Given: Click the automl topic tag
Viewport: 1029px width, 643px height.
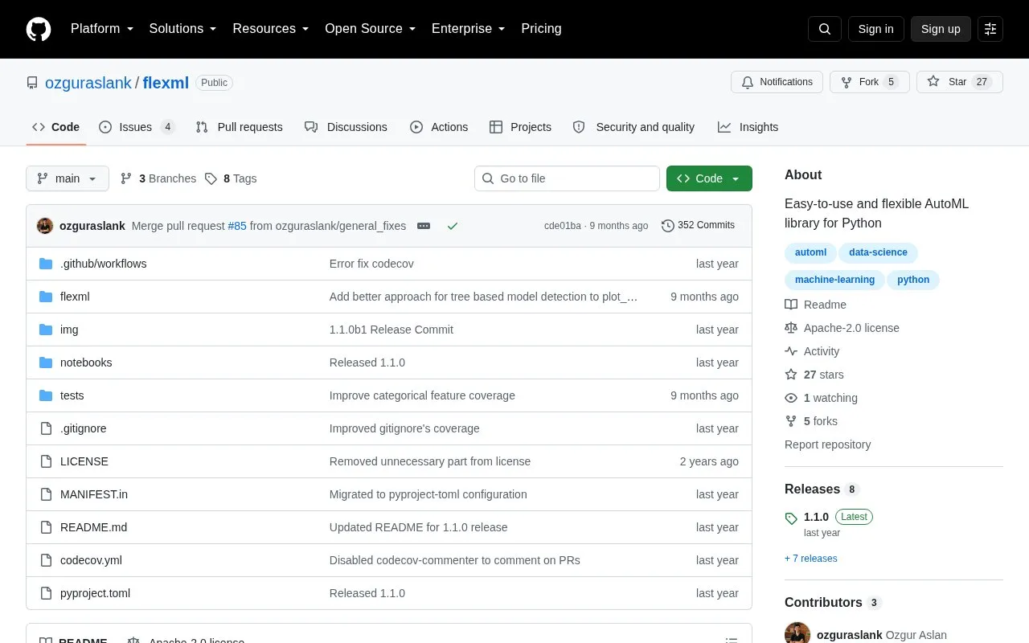Looking at the screenshot, I should [x=810, y=252].
